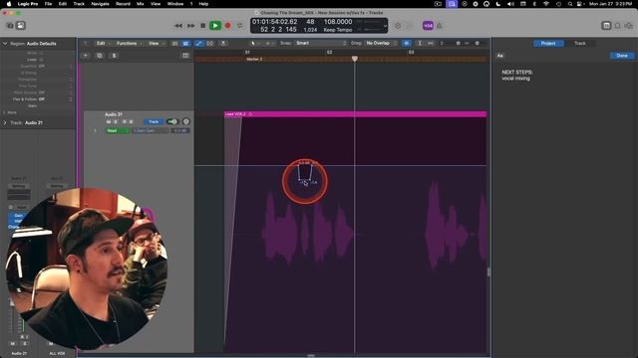Switch to the Project tab in Notepad
638x358 pixels.
click(548, 43)
